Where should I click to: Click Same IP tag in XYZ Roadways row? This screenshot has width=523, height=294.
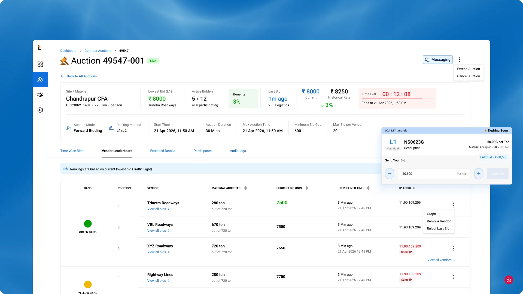click(x=406, y=252)
